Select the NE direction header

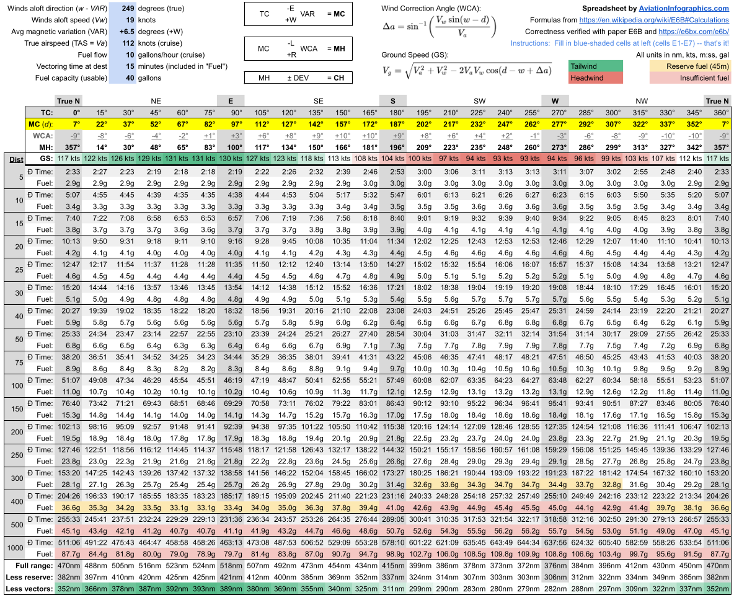point(156,101)
